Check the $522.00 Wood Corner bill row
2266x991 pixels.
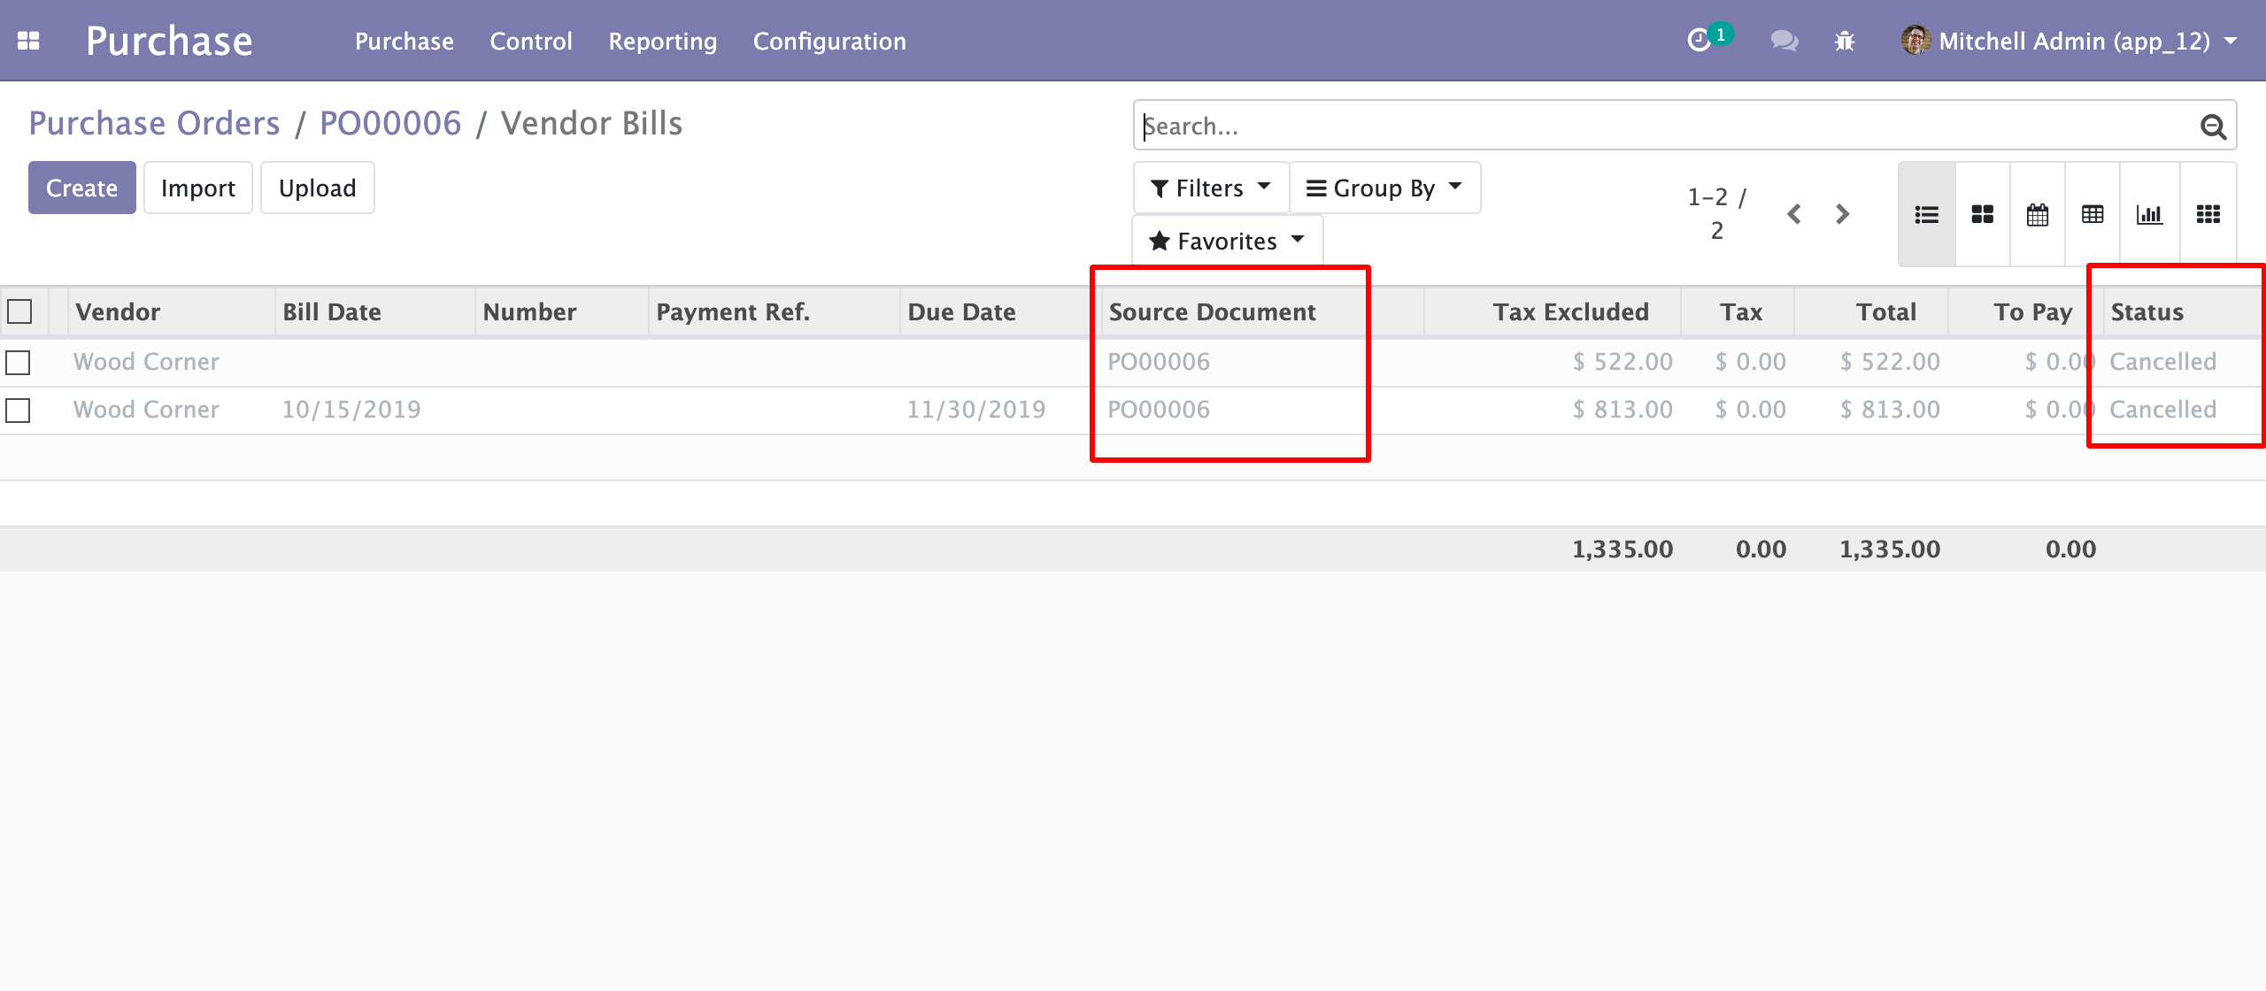(x=18, y=362)
